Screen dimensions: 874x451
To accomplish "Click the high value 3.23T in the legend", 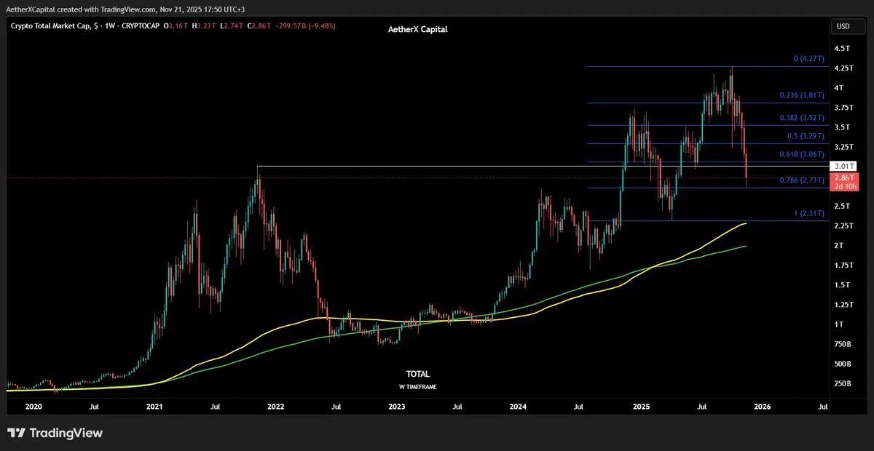I will (206, 26).
